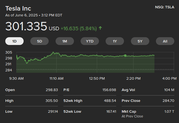Click the 11:10 AM axis label

tap(56, 78)
